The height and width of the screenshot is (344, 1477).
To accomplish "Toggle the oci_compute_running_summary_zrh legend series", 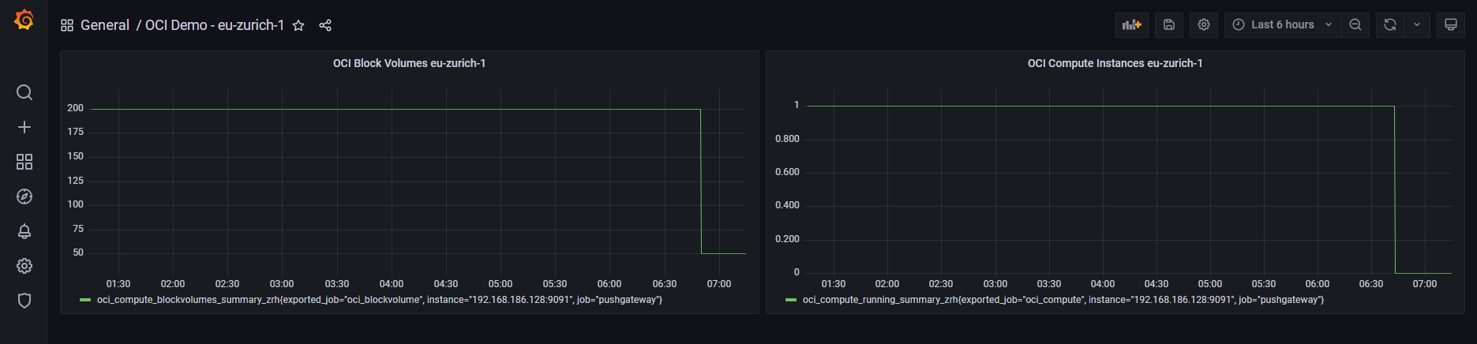I will point(1063,300).
